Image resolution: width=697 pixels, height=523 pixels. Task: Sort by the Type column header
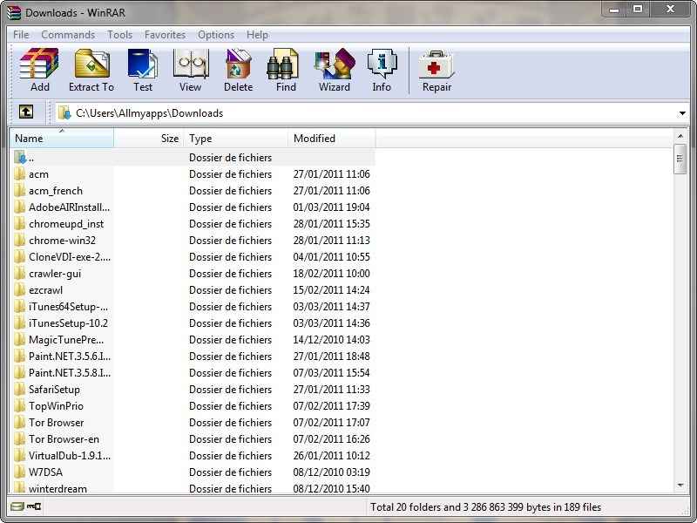(x=235, y=139)
